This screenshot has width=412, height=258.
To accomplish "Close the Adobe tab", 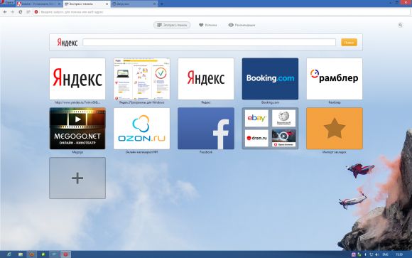I will (60, 4).
